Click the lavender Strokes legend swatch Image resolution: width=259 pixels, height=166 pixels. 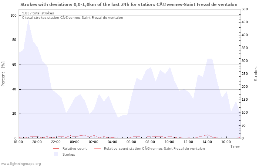pyautogui.click(x=56, y=154)
